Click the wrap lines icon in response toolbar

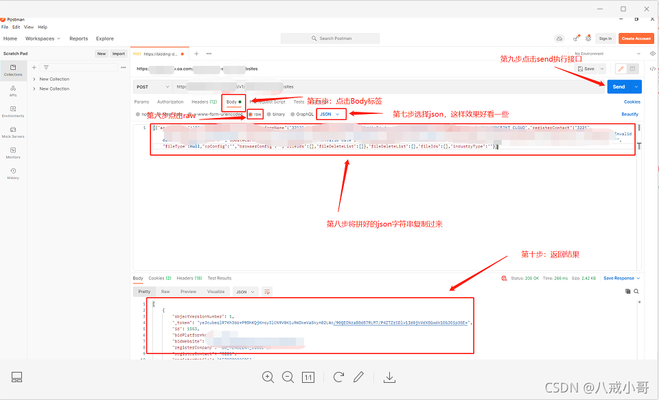click(267, 292)
